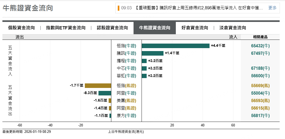Open the 騰訊好倉 news headline

click(199, 8)
